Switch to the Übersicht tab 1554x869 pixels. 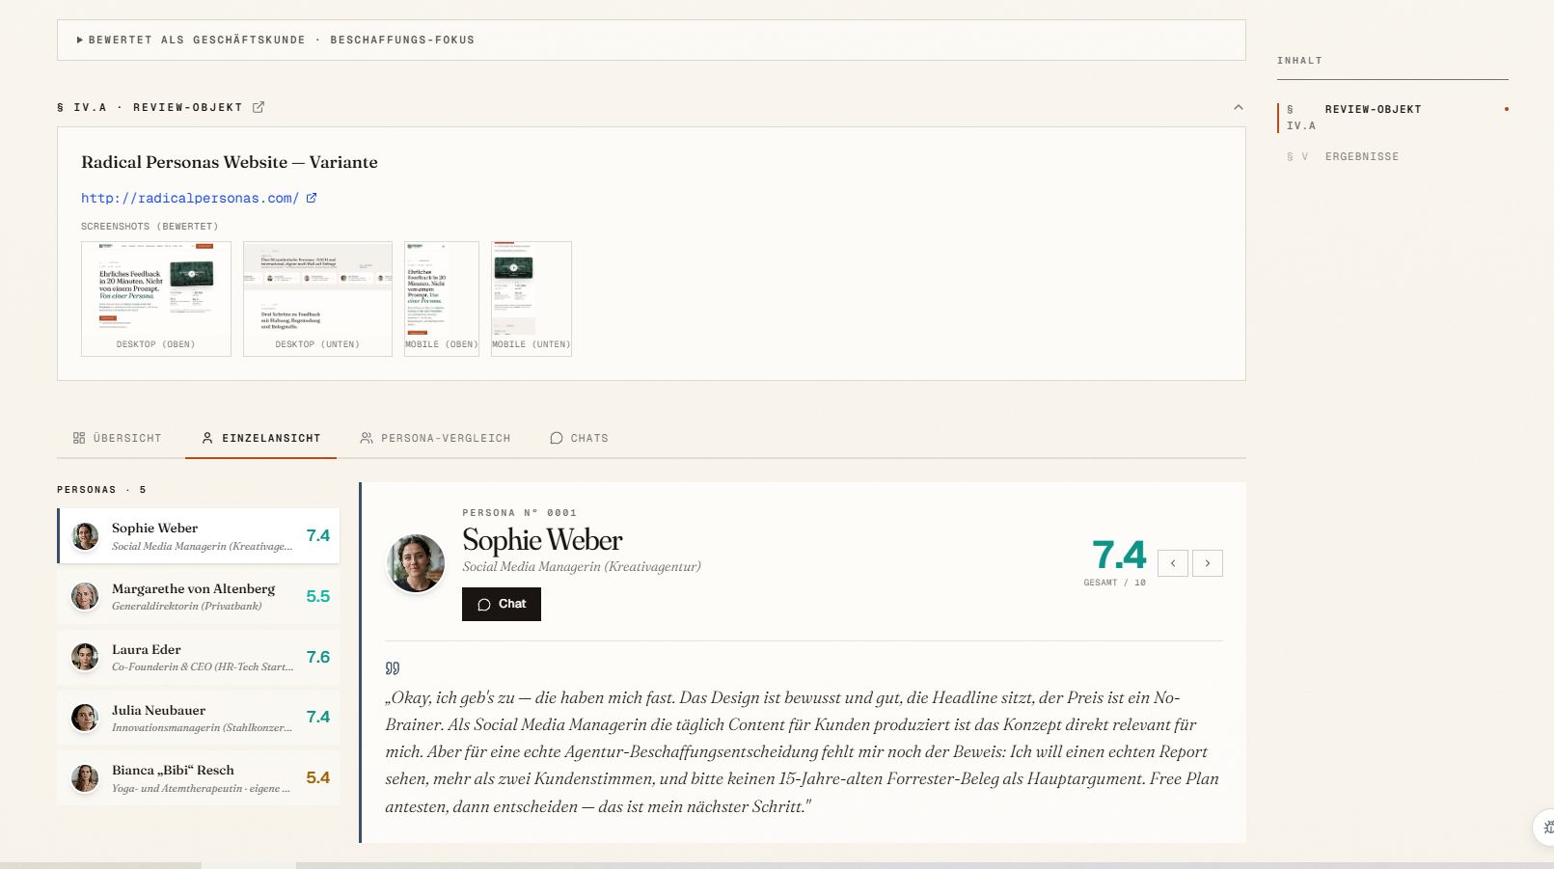[117, 438]
